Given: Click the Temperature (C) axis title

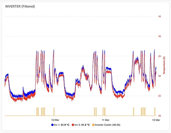Looking at the screenshot, I should click(x=164, y=65).
